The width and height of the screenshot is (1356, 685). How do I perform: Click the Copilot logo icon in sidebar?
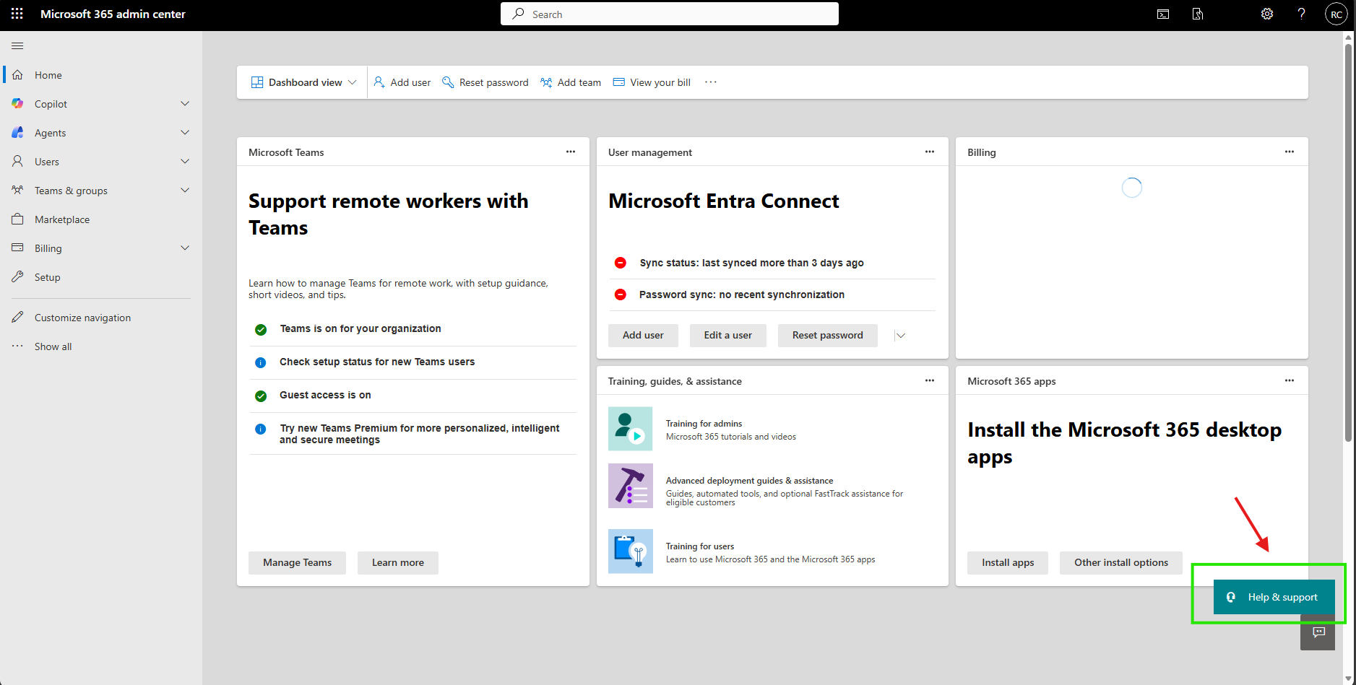coord(18,104)
